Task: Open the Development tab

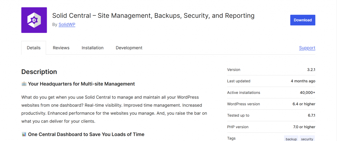Action: [129, 48]
